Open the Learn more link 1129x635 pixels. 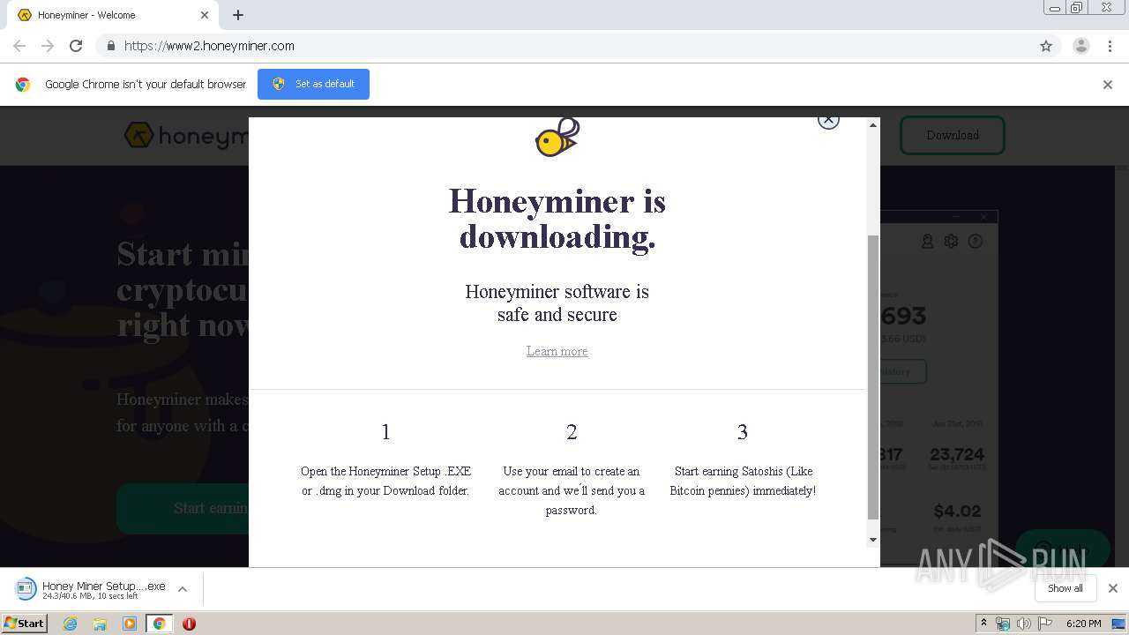point(557,351)
